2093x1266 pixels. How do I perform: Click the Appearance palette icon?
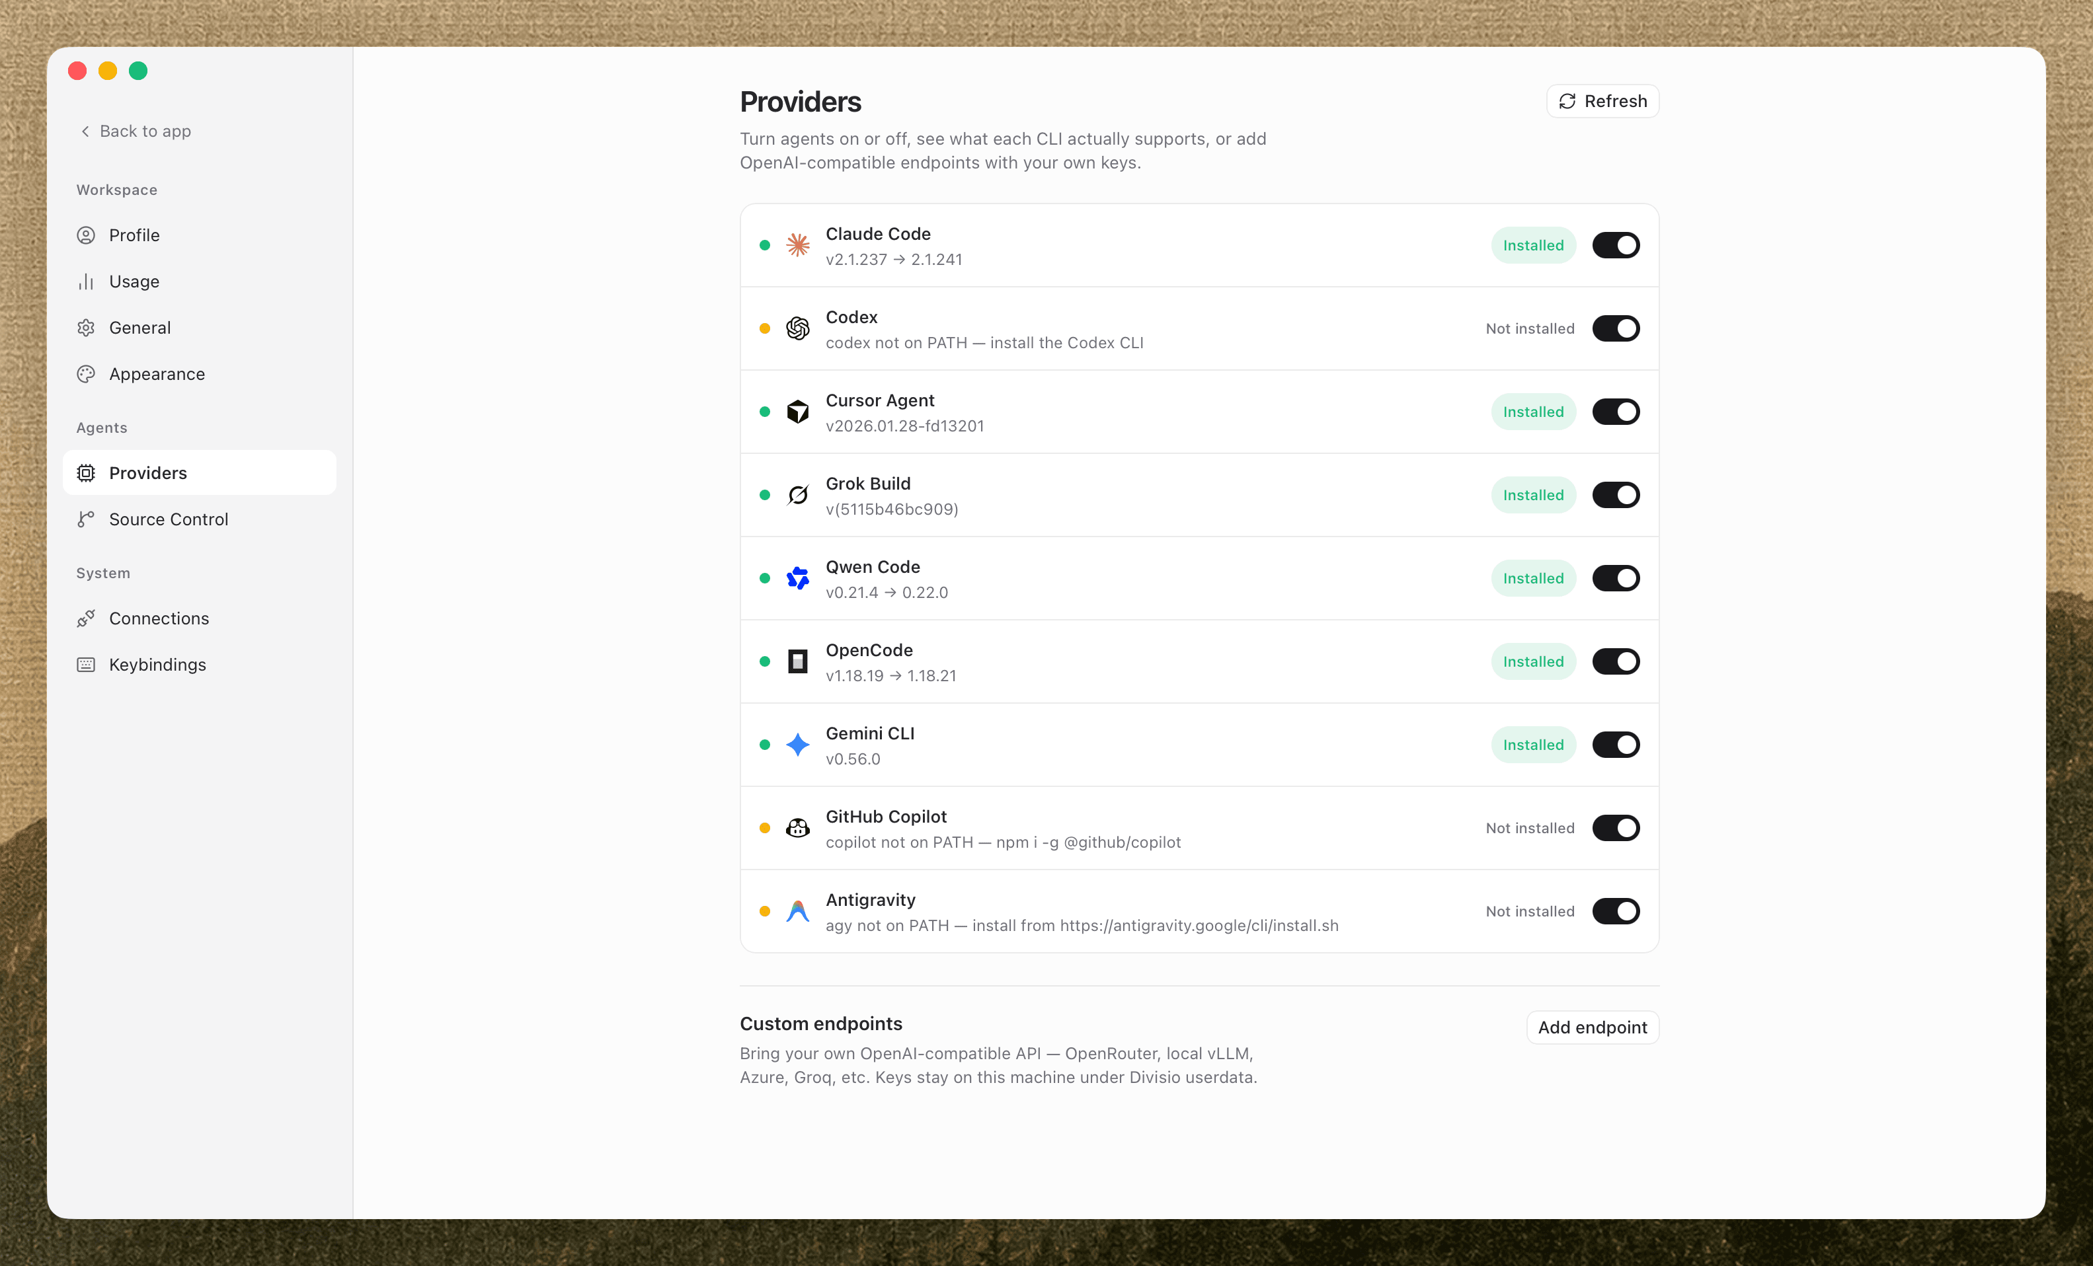point(86,373)
